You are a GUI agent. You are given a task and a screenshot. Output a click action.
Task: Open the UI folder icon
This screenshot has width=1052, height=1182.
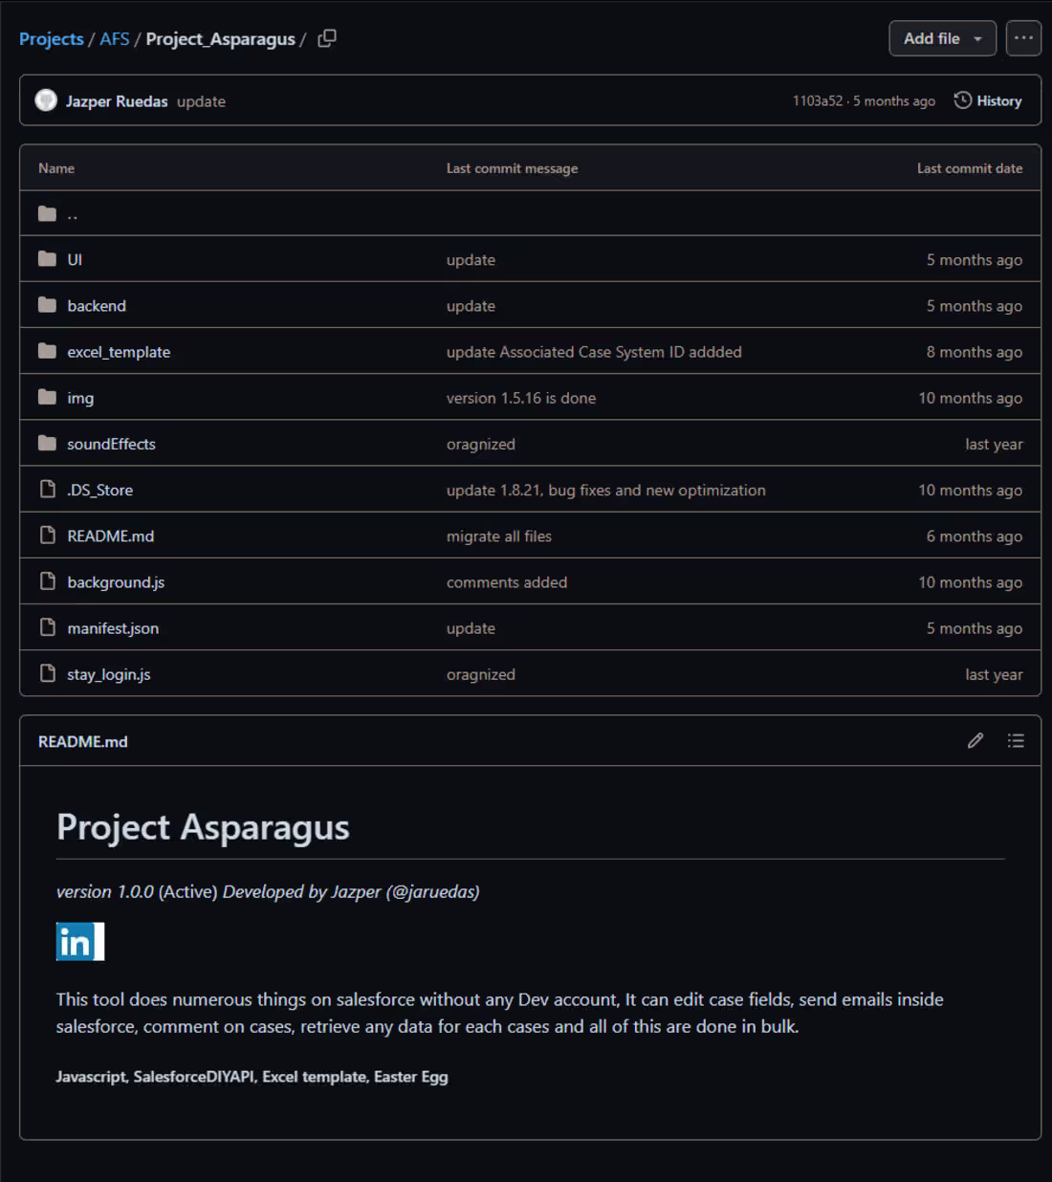47,258
